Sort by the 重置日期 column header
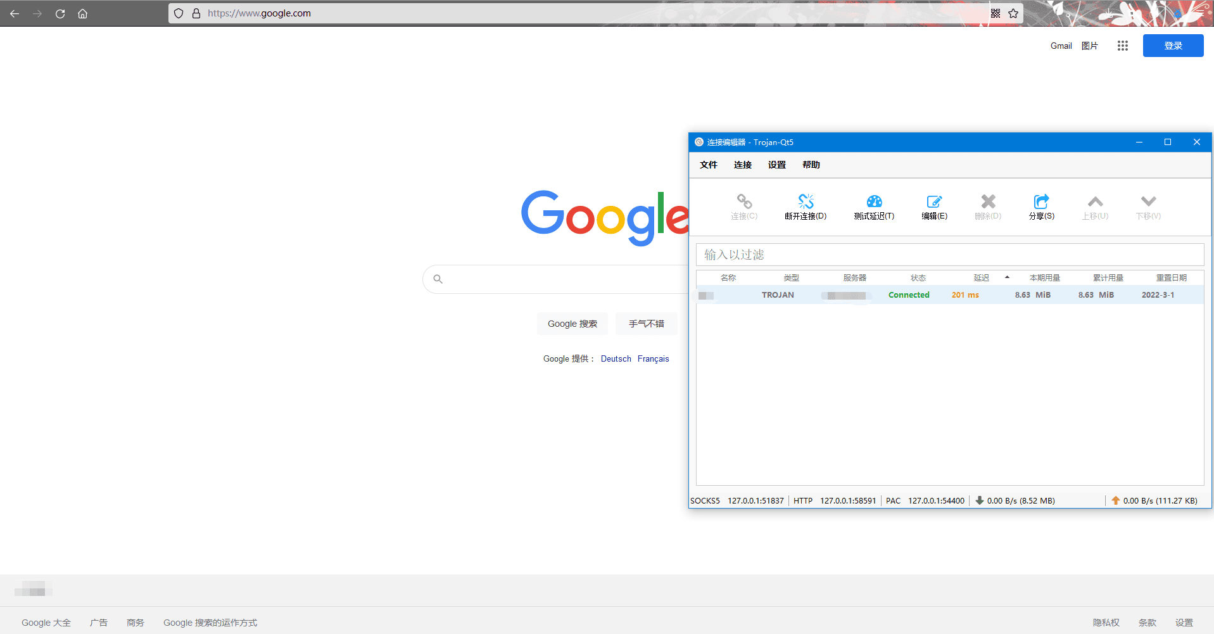1214x634 pixels. (x=1172, y=277)
